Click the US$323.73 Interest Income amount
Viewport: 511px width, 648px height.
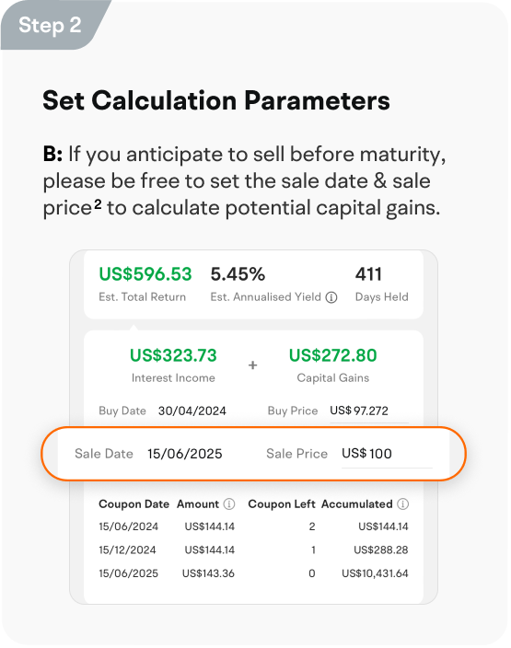click(173, 355)
